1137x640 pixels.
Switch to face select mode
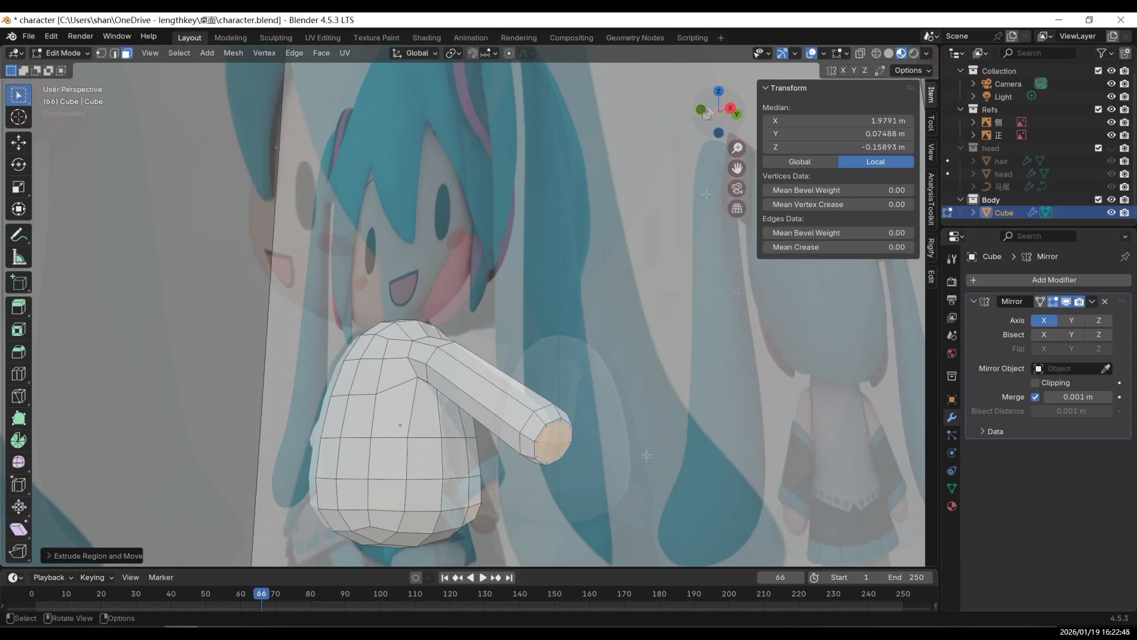click(127, 53)
